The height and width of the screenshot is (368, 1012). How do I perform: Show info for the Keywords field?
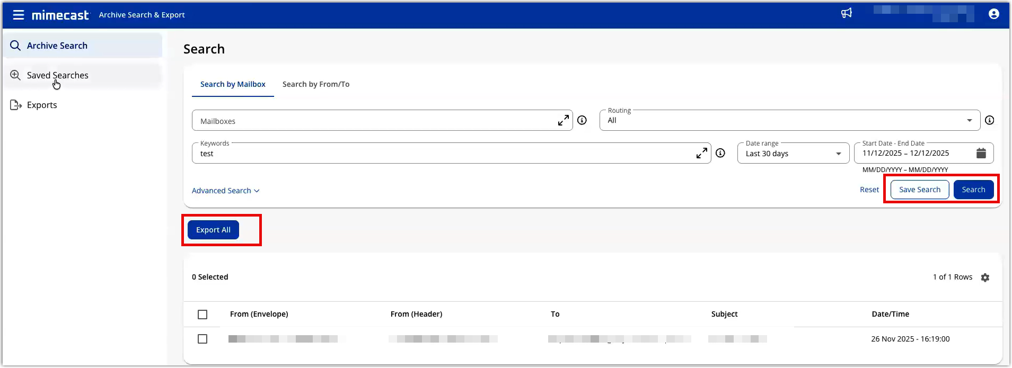[720, 153]
